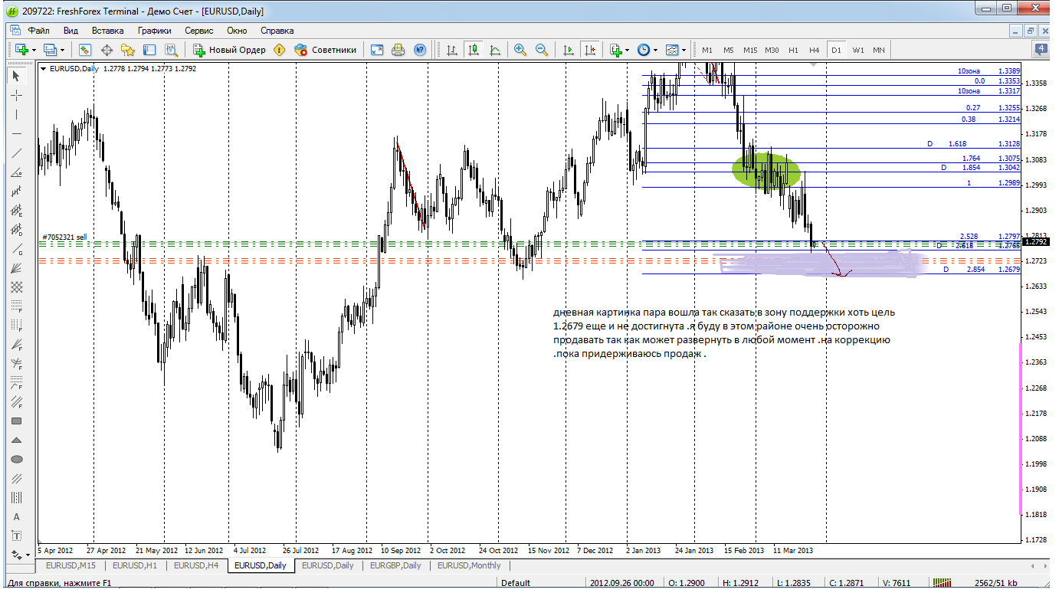The width and height of the screenshot is (1059, 596).
Task: Expand the indicators list dropdown arrow
Action: coord(627,50)
